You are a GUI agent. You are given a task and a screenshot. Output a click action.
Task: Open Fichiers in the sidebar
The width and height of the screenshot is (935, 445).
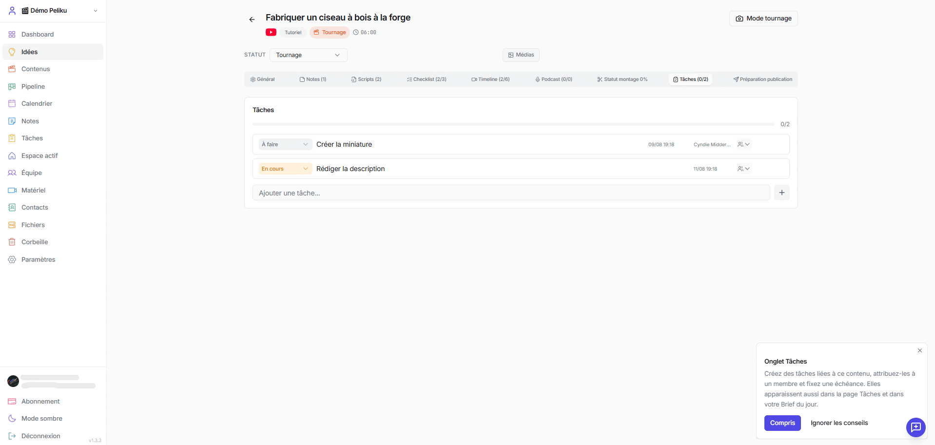click(53, 225)
